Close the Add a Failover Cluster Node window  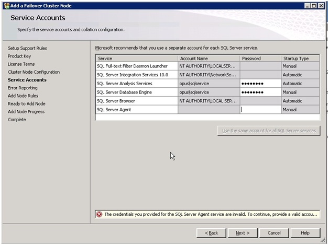tap(321, 6)
